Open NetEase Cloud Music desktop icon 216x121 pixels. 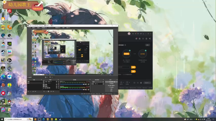9,11
